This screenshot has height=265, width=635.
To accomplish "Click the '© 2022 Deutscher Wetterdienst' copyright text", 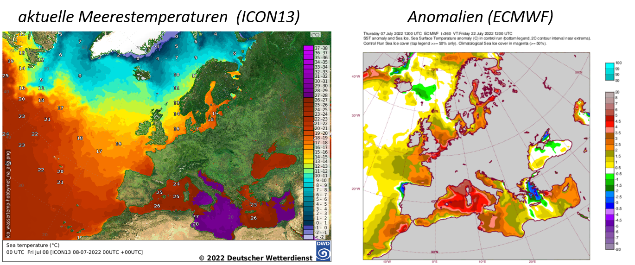I will coord(256,258).
